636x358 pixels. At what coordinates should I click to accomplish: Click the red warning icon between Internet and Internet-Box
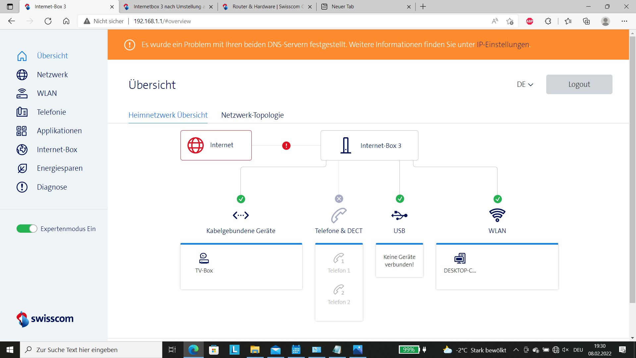286,146
